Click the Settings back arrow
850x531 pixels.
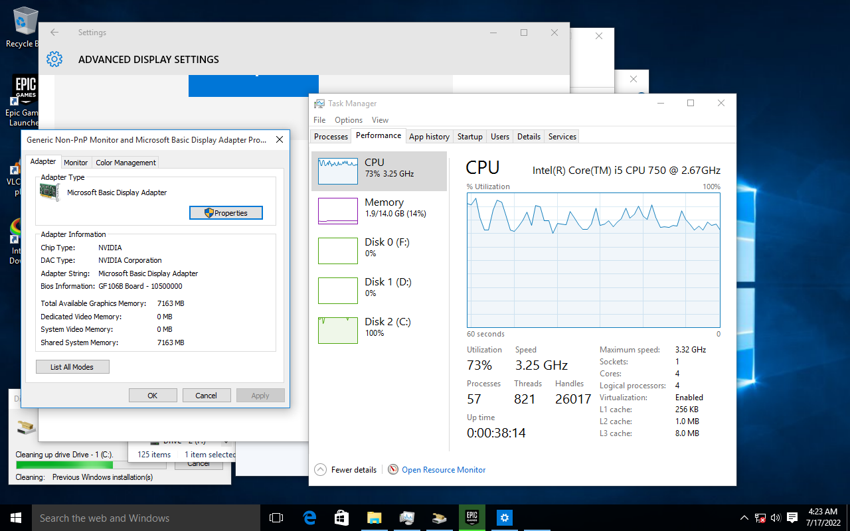tap(54, 33)
